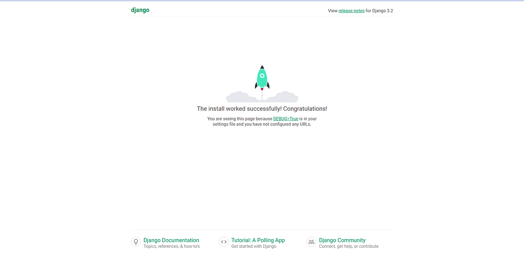Click the rocket launch illustration

coord(262,84)
